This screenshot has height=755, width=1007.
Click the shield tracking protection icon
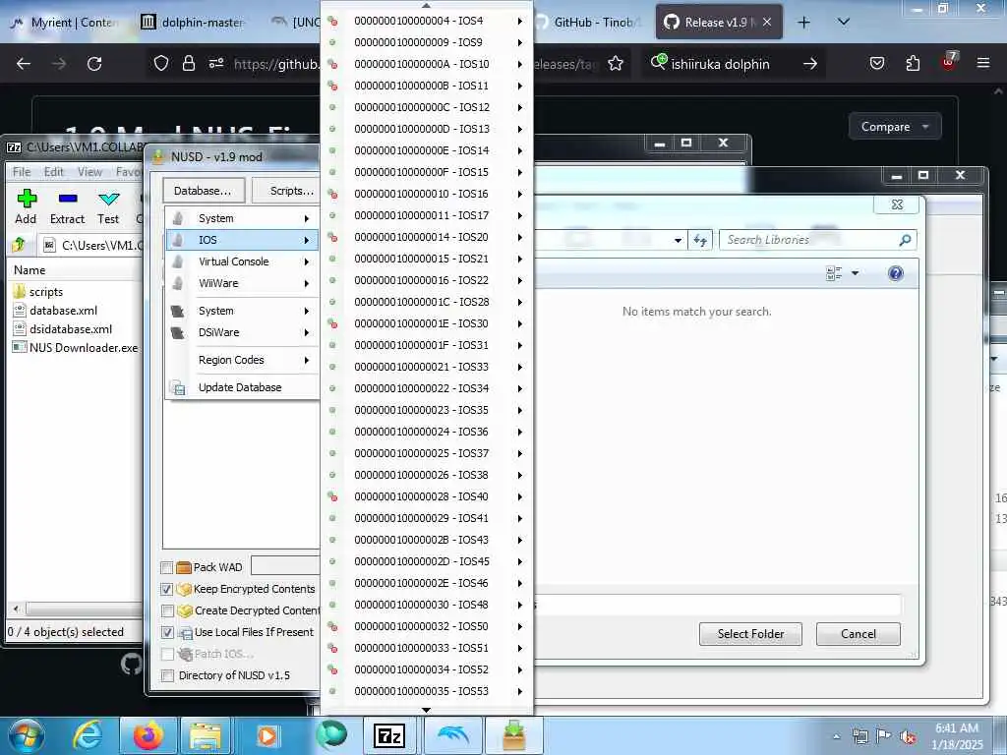(x=161, y=64)
